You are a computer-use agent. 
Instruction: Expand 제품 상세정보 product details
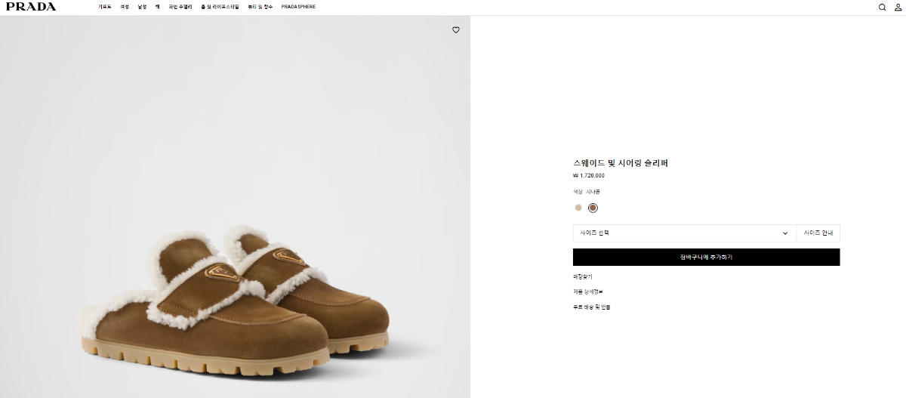(x=588, y=292)
